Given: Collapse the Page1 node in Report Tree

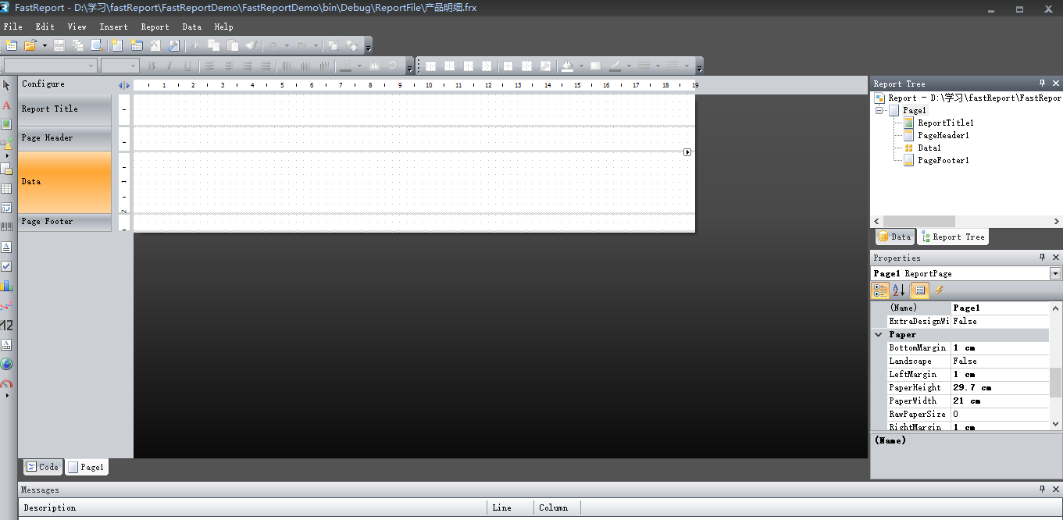Looking at the screenshot, I should click(879, 111).
